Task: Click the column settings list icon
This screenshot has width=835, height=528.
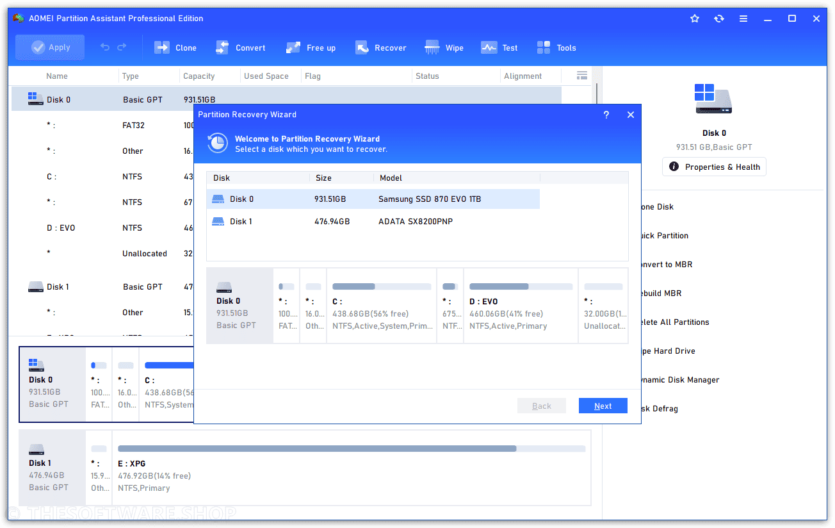Action: 582,76
